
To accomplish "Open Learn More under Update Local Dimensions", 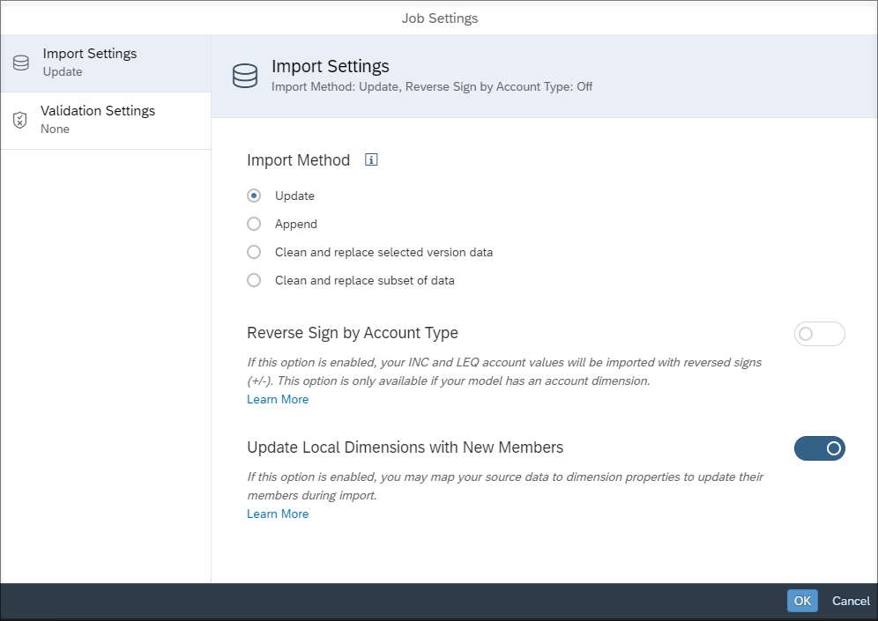I will point(278,514).
